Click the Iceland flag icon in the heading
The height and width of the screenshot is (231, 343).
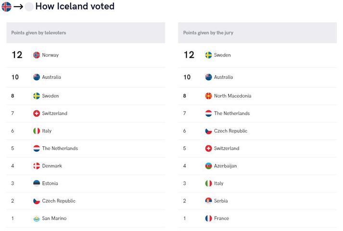coord(6,7)
